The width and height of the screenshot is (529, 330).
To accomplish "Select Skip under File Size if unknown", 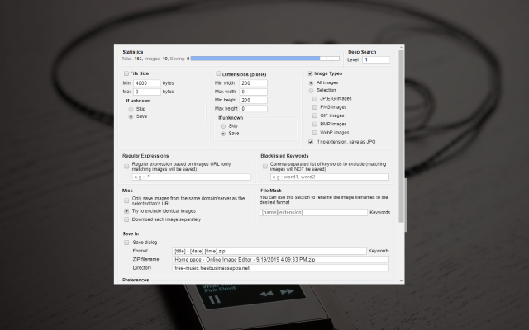I will tap(130, 108).
